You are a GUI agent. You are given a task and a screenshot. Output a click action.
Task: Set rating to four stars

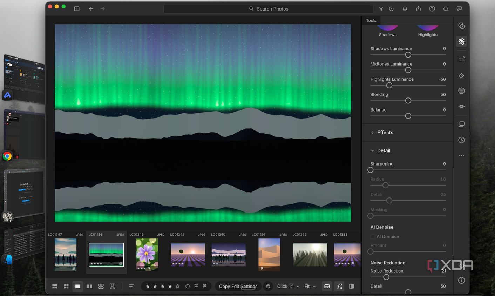click(x=170, y=287)
